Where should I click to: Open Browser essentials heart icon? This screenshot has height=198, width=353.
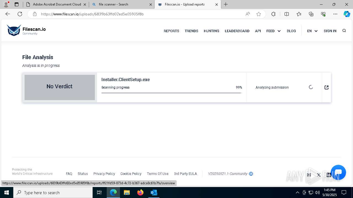(323, 14)
